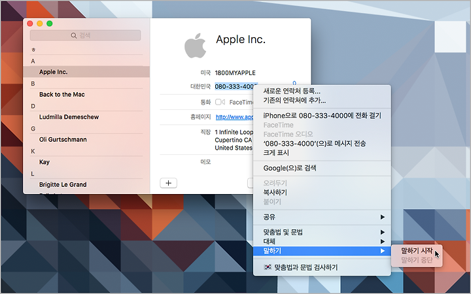Click the plus add button
Viewport: 471px width, 294px height.
point(168,183)
